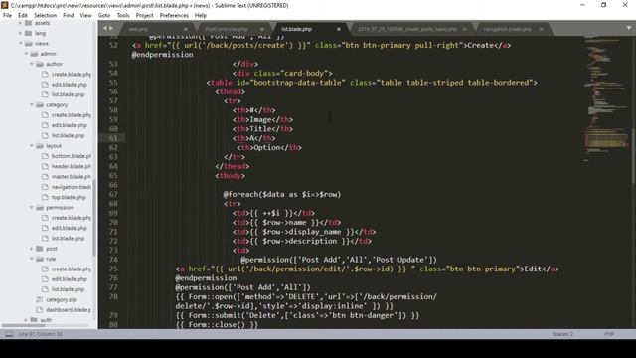The width and height of the screenshot is (636, 358).
Task: Expand the lang folder
Action: point(20,33)
